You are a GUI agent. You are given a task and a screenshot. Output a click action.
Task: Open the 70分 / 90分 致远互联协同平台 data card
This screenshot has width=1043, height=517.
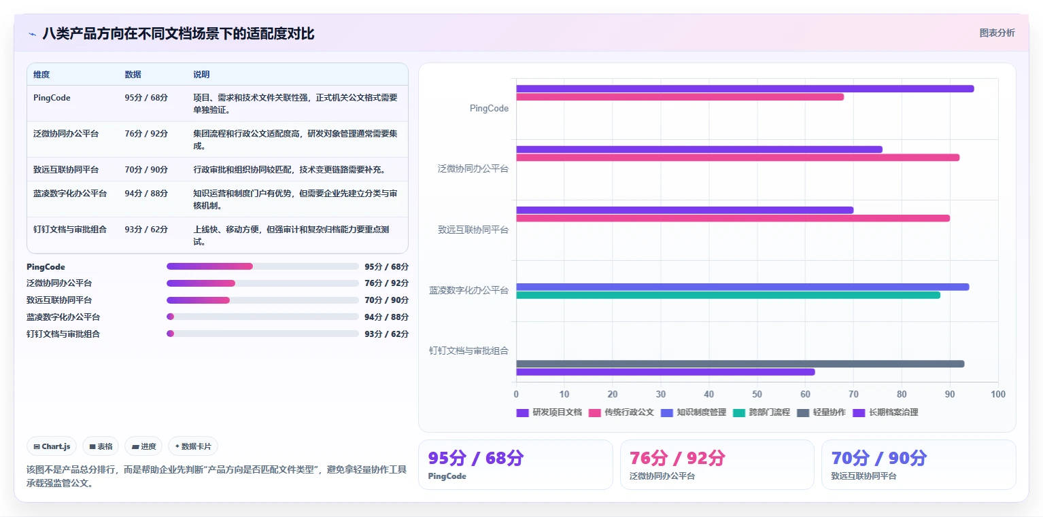(919, 465)
